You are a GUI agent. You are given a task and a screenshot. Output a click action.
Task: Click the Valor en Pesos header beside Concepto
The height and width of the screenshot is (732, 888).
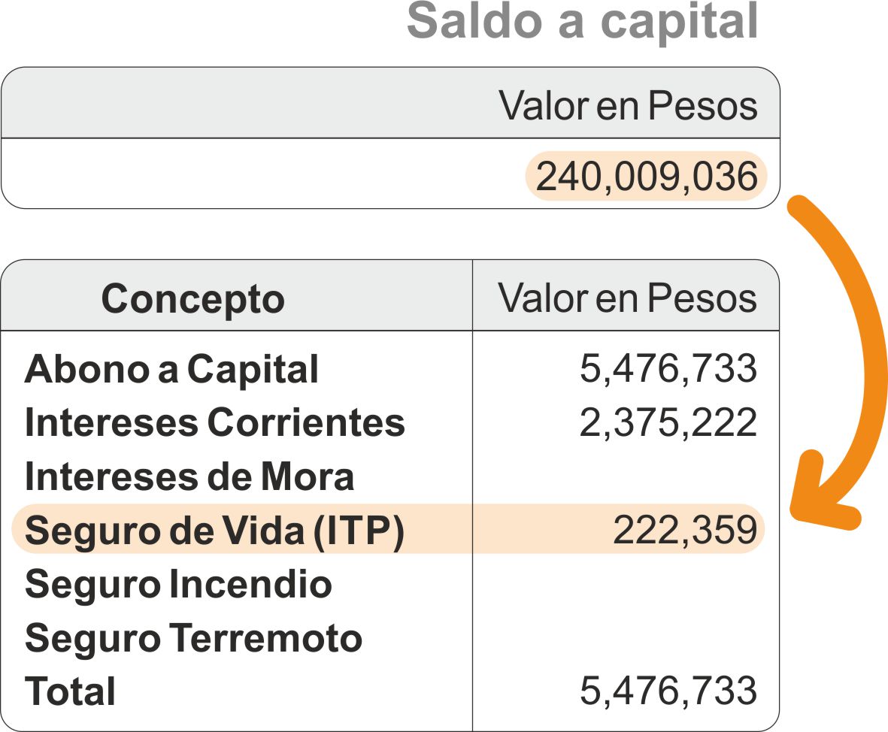click(x=628, y=298)
